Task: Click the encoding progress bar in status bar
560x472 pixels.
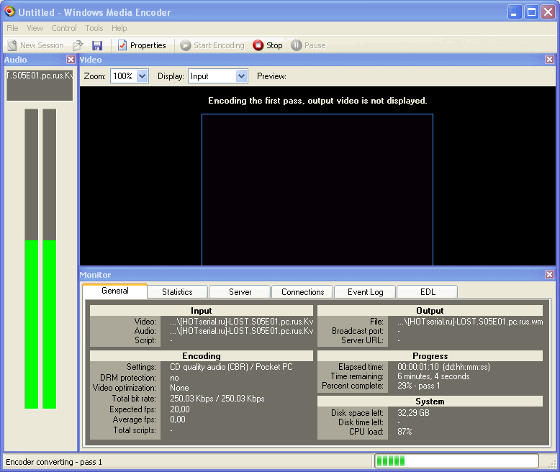Action: click(456, 461)
